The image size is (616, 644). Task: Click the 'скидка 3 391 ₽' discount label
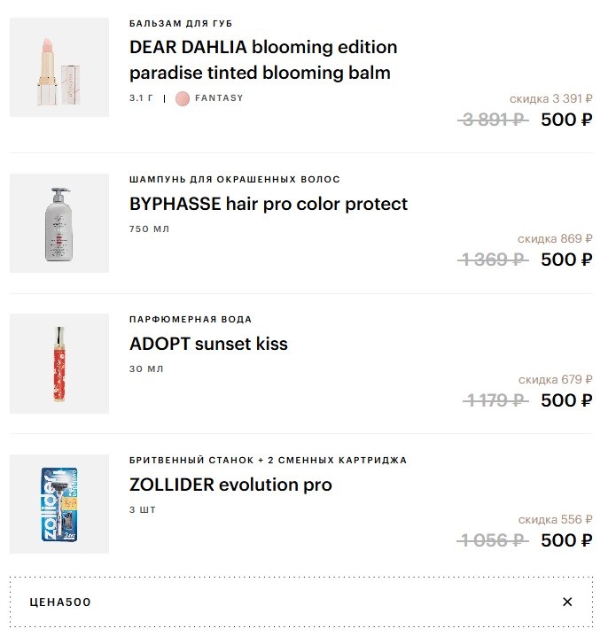click(550, 99)
